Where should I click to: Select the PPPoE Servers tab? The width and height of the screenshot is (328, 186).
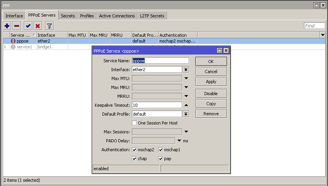[42, 15]
